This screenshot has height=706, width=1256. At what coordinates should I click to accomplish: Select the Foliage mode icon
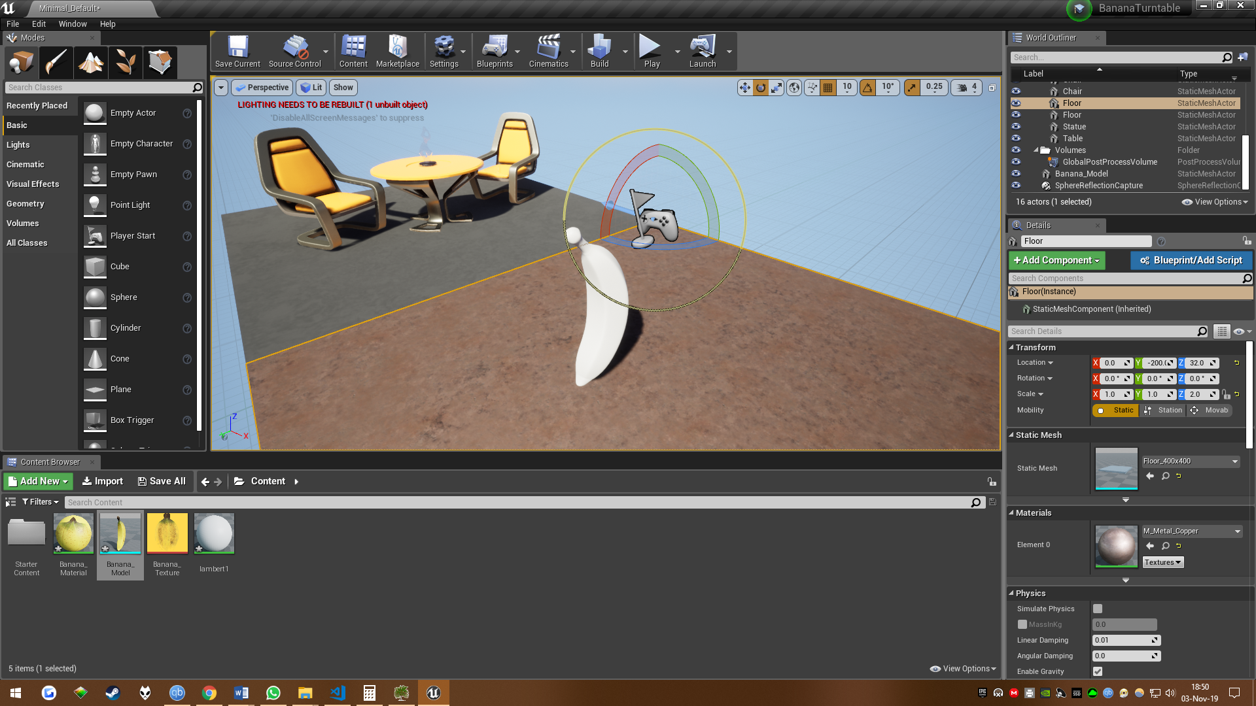[126, 63]
